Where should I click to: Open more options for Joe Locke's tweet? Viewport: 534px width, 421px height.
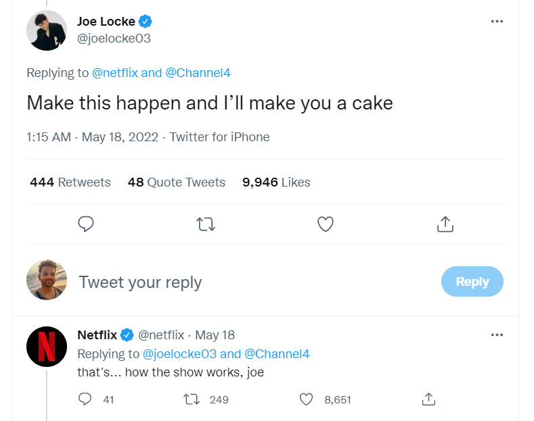click(x=497, y=22)
